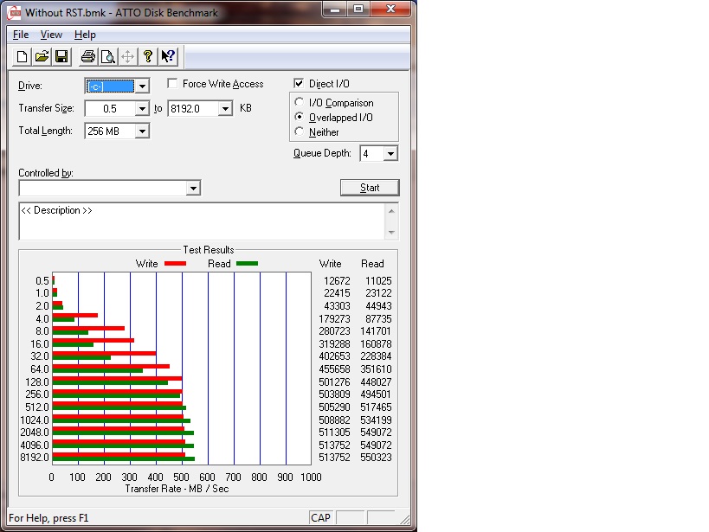Click the red Write legend swatch

pyautogui.click(x=175, y=264)
